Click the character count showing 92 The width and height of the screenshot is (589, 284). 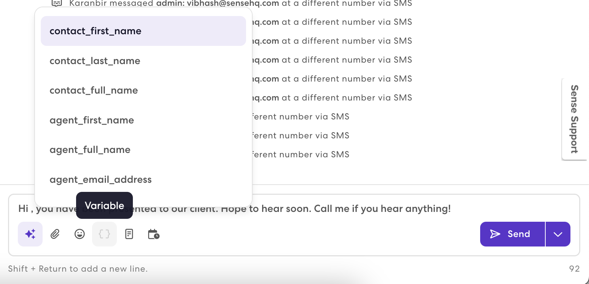[574, 268]
